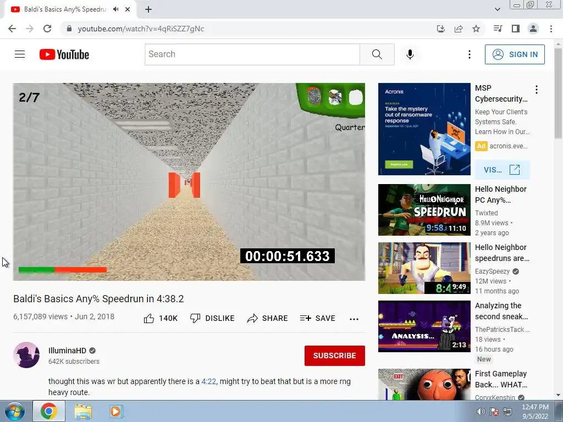Open First Gameplay Back title

point(501,379)
